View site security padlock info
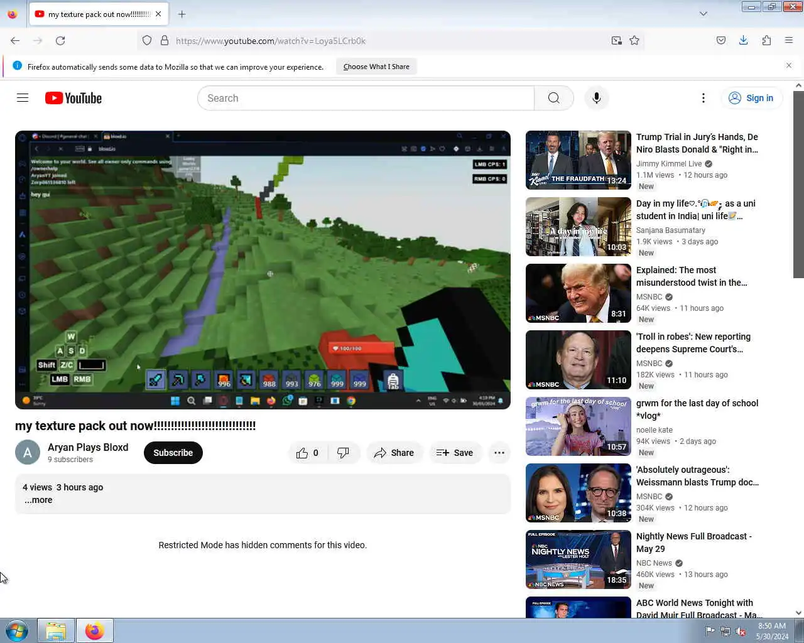 (x=165, y=41)
